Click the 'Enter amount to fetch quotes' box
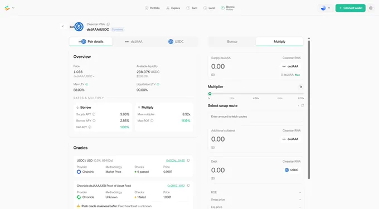The height and width of the screenshot is (209, 379). (x=256, y=116)
